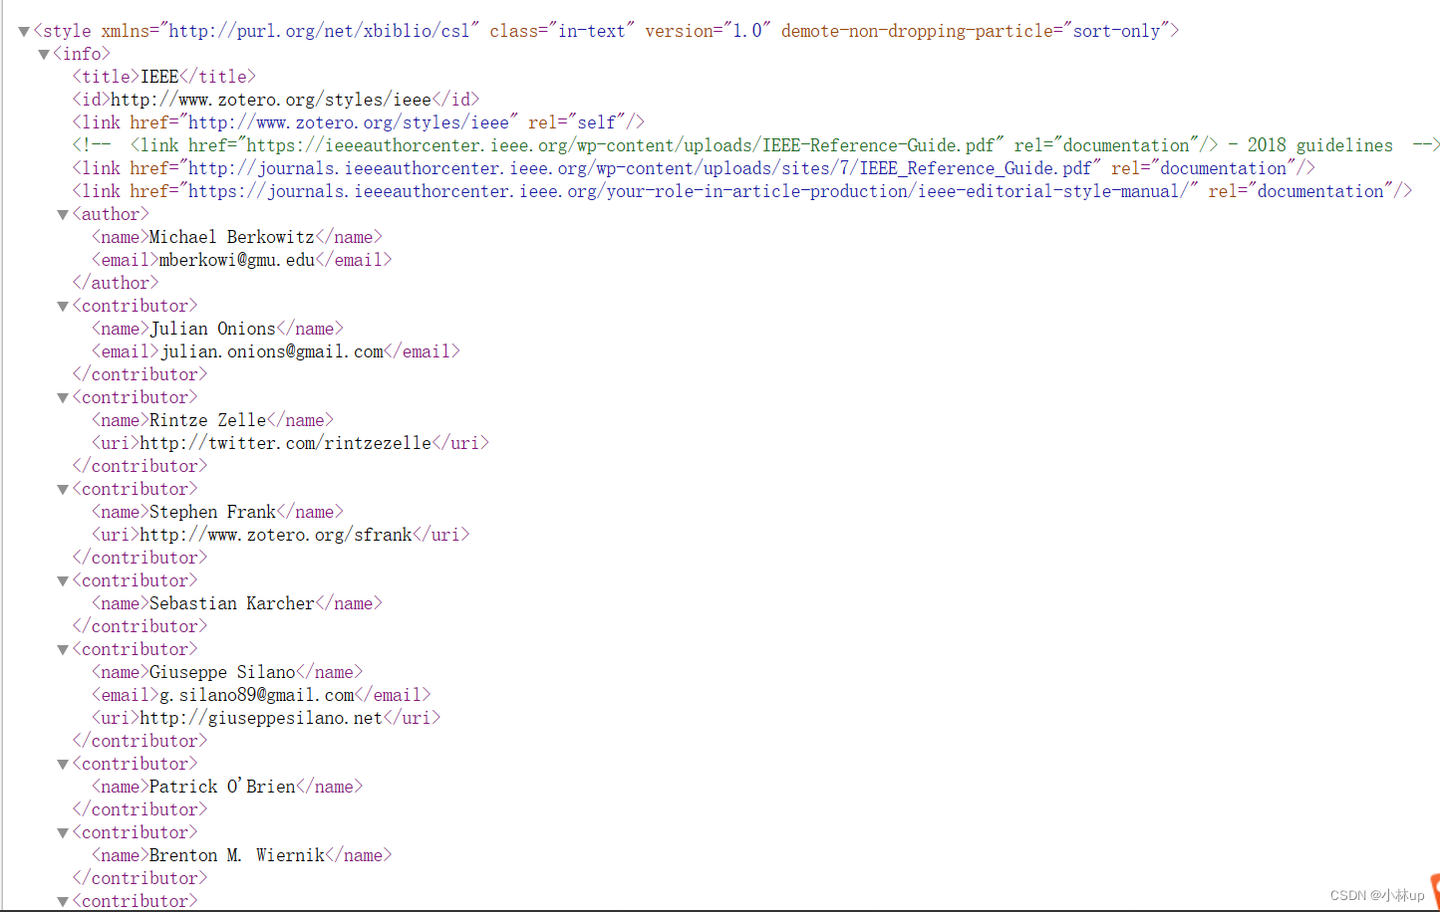Click the demote-non-dropping-particle="sort-only" attribute
This screenshot has height=912, width=1440.
[x=976, y=31]
